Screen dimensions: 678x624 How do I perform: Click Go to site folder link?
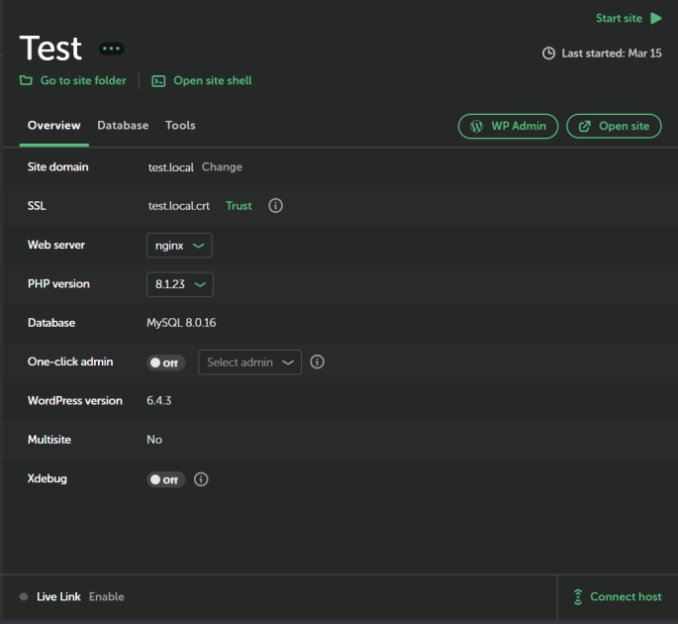[83, 80]
